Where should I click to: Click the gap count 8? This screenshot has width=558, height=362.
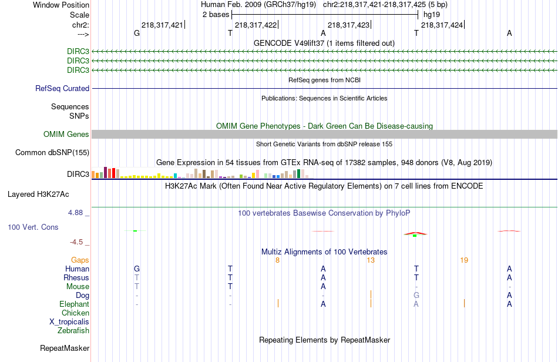pyautogui.click(x=278, y=260)
